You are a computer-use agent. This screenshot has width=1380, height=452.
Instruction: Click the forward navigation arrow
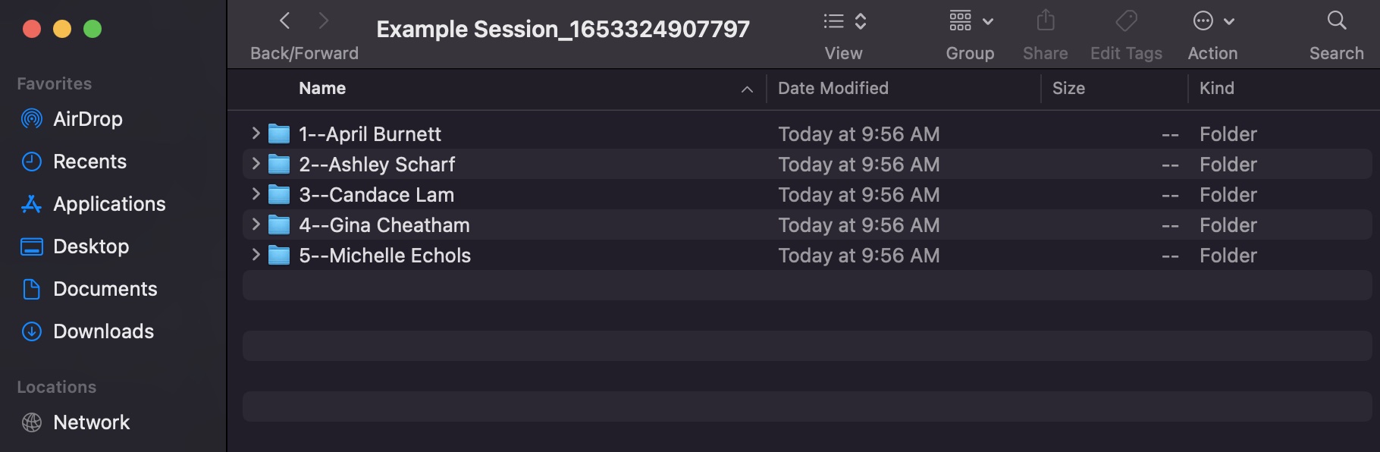click(x=324, y=21)
